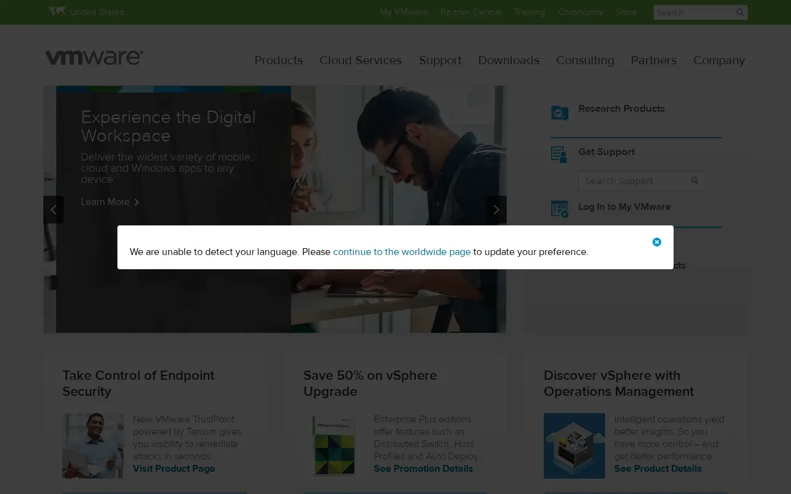Viewport: 791px width, 494px height.
Task: Open the United States region selector
Action: tap(96, 12)
